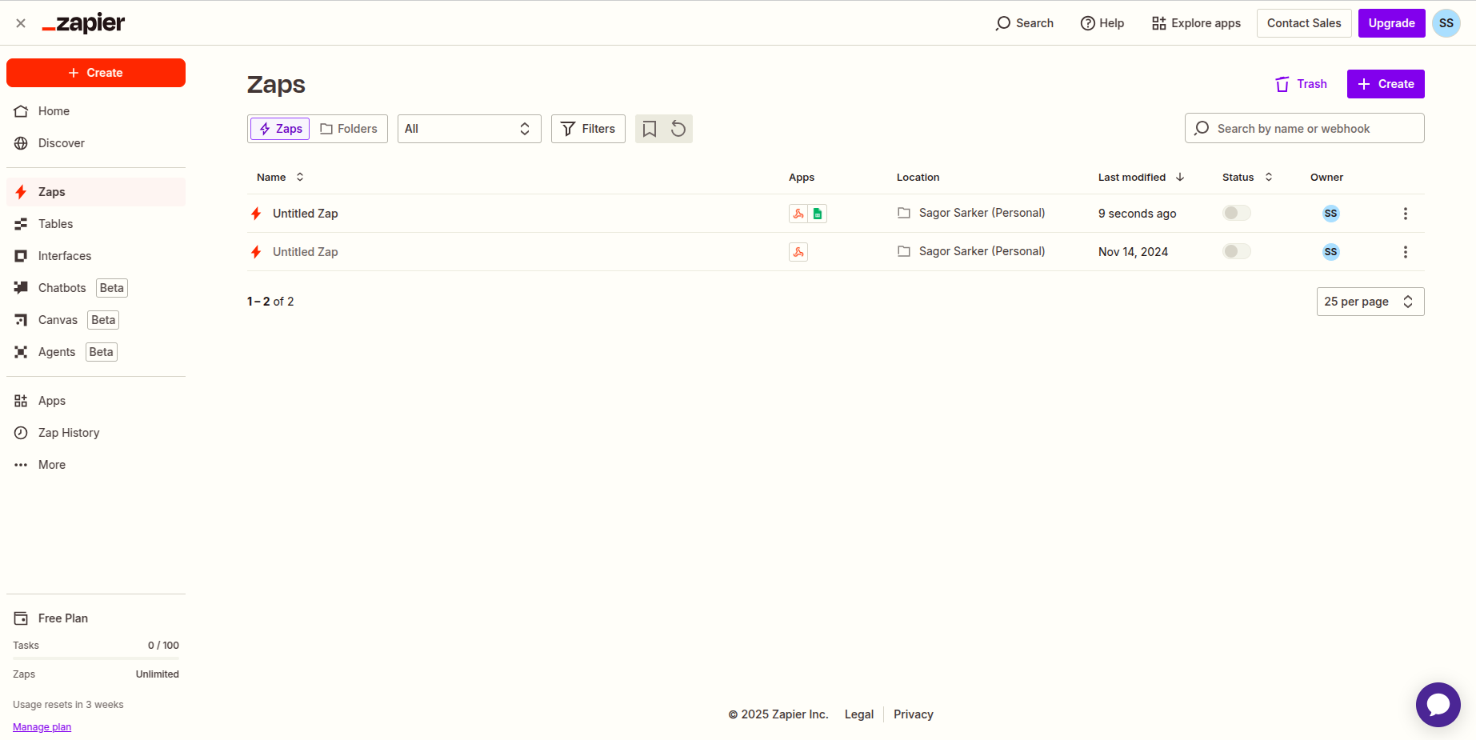1476x740 pixels.
Task: Click the orange Create button in sidebar
Action: point(96,73)
